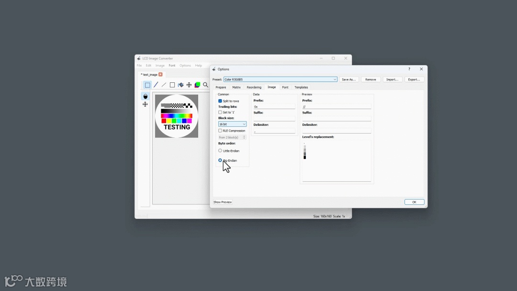Switch to the Font tab in Options
This screenshot has height=291, width=517.
[285, 87]
